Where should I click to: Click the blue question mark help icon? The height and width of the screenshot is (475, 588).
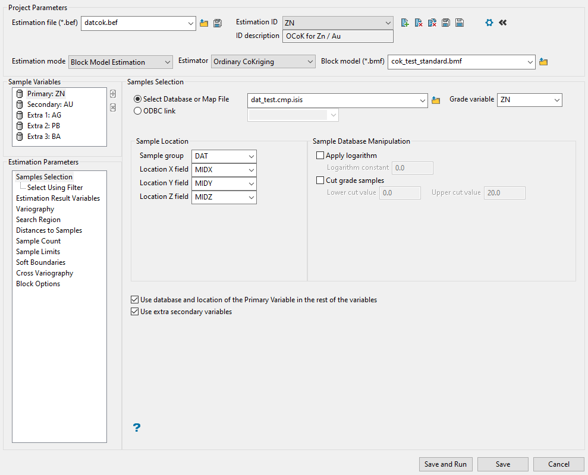(x=137, y=427)
